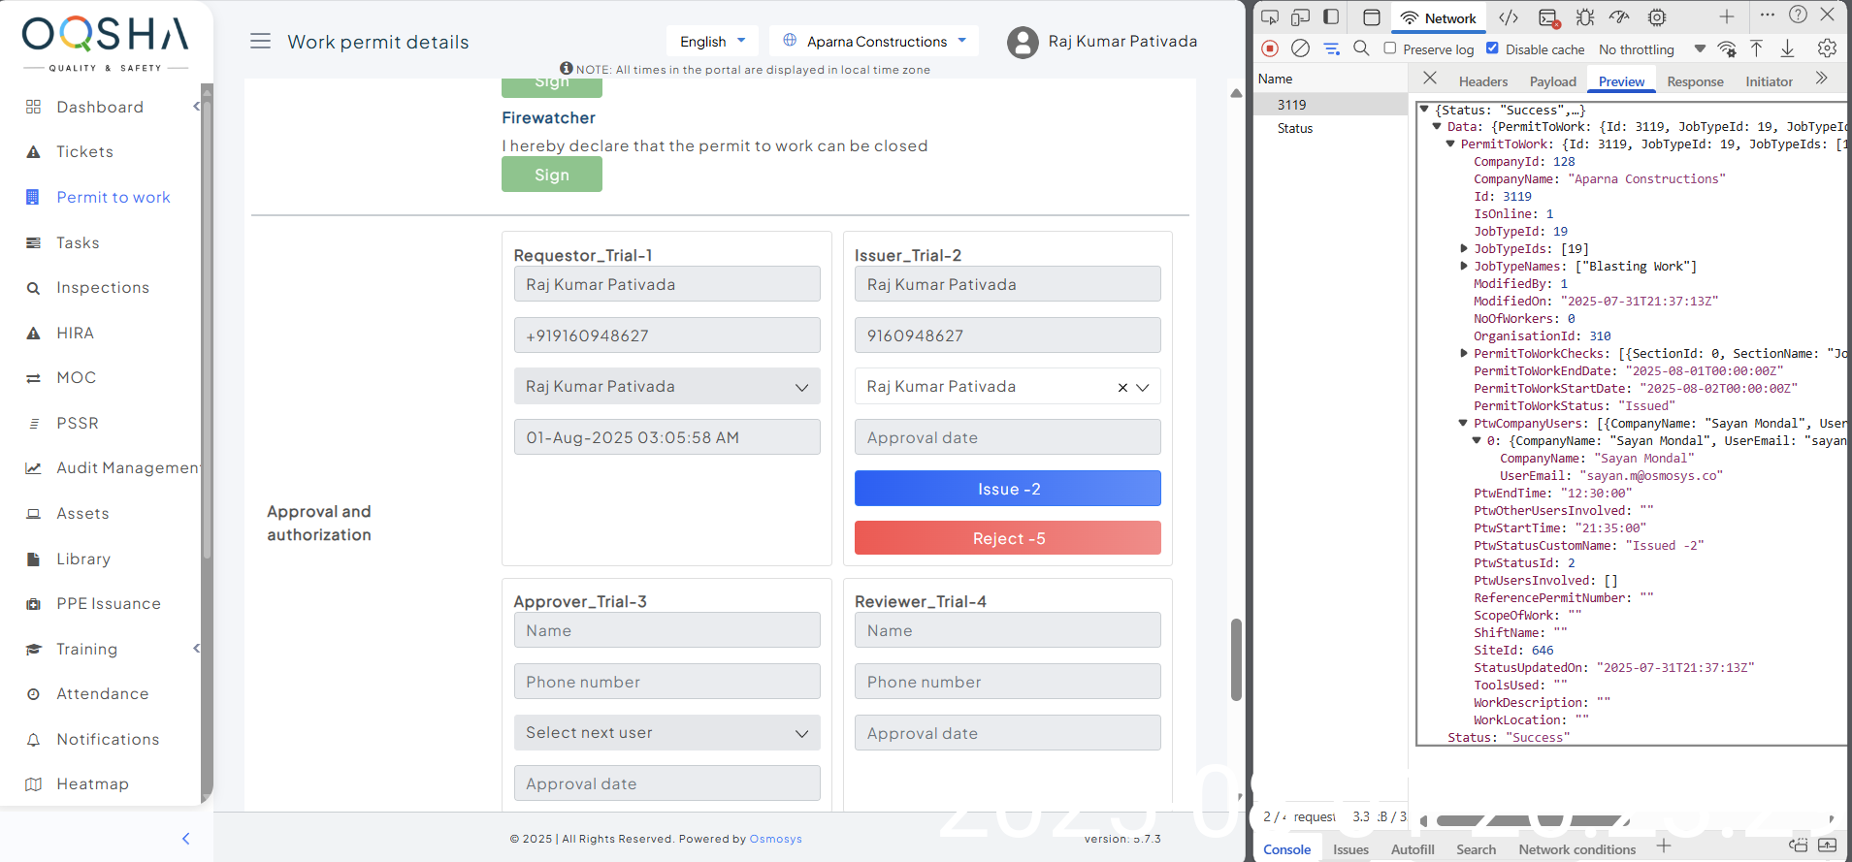Viewport: 1852px width, 862px height.
Task: Toggle the device emulation icon
Action: 1300,17
